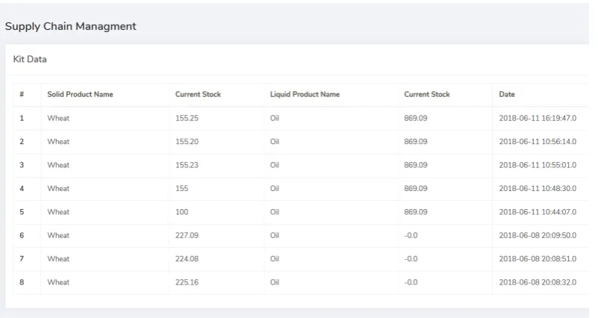Click Wheat in row 5
The height and width of the screenshot is (318, 598).
pos(58,212)
